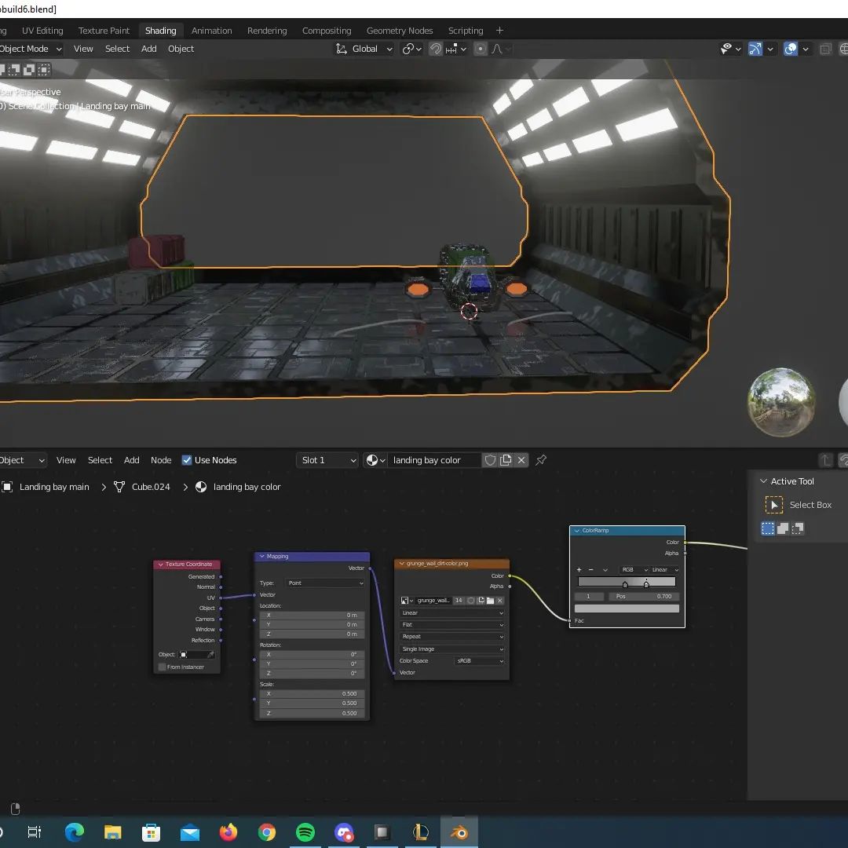Toggle proportional editing icon
848x848 pixels.
(x=481, y=49)
